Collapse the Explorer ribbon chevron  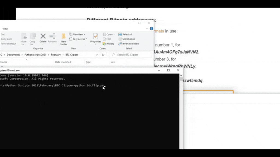147,28
